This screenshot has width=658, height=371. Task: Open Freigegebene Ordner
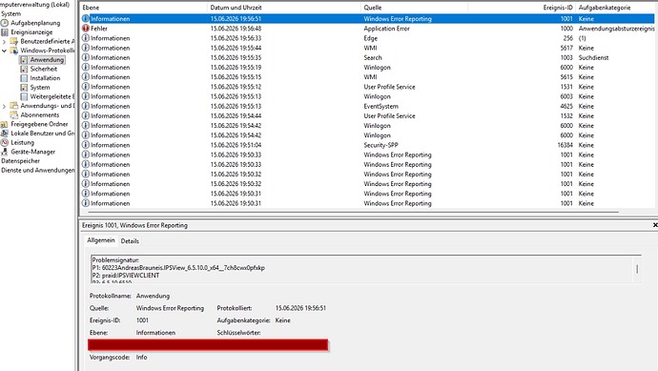(x=39, y=124)
